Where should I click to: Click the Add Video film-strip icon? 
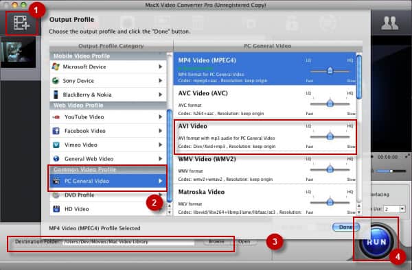coord(21,23)
